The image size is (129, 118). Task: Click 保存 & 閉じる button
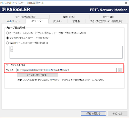click(94, 113)
